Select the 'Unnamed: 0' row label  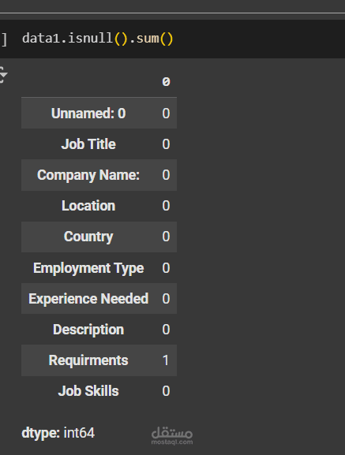pyautogui.click(x=88, y=114)
